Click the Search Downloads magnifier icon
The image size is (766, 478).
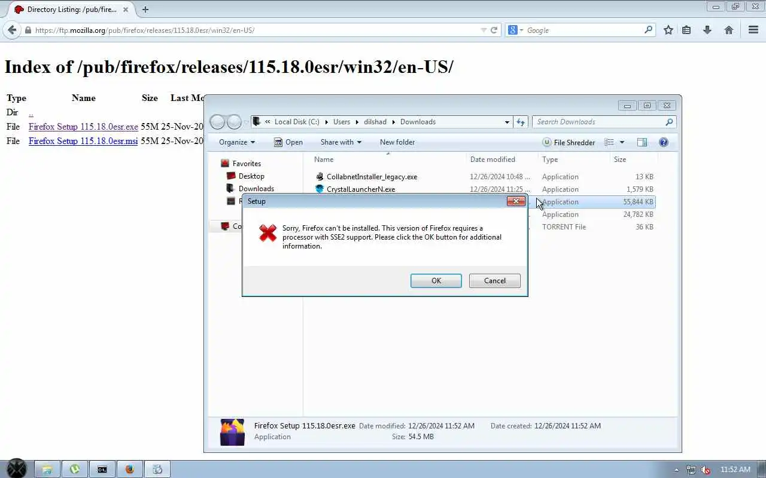(x=669, y=122)
